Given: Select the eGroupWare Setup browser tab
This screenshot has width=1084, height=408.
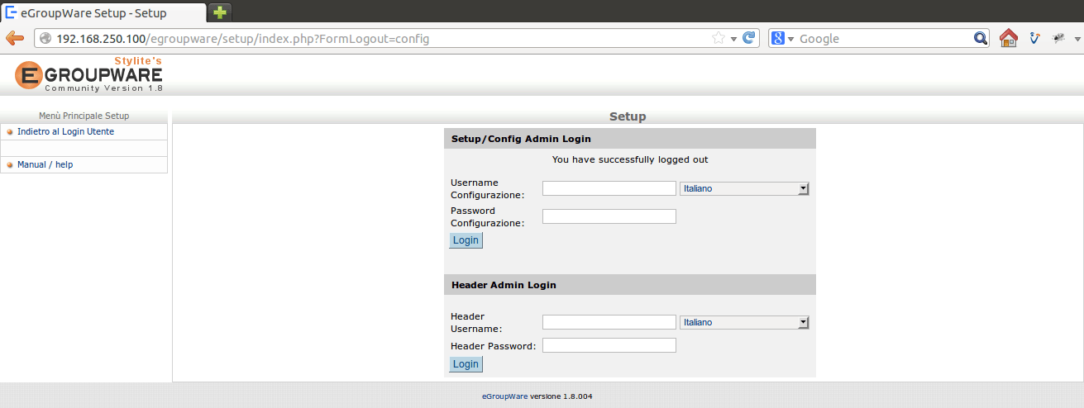Looking at the screenshot, I should point(103,12).
